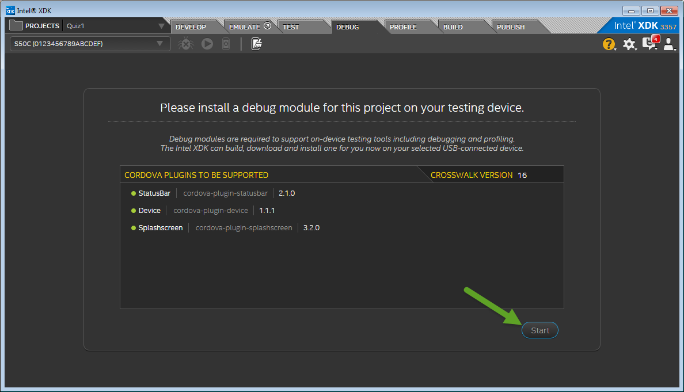The width and height of the screenshot is (684, 392).
Task: Switch to the BUILD tab
Action: [x=453, y=27]
